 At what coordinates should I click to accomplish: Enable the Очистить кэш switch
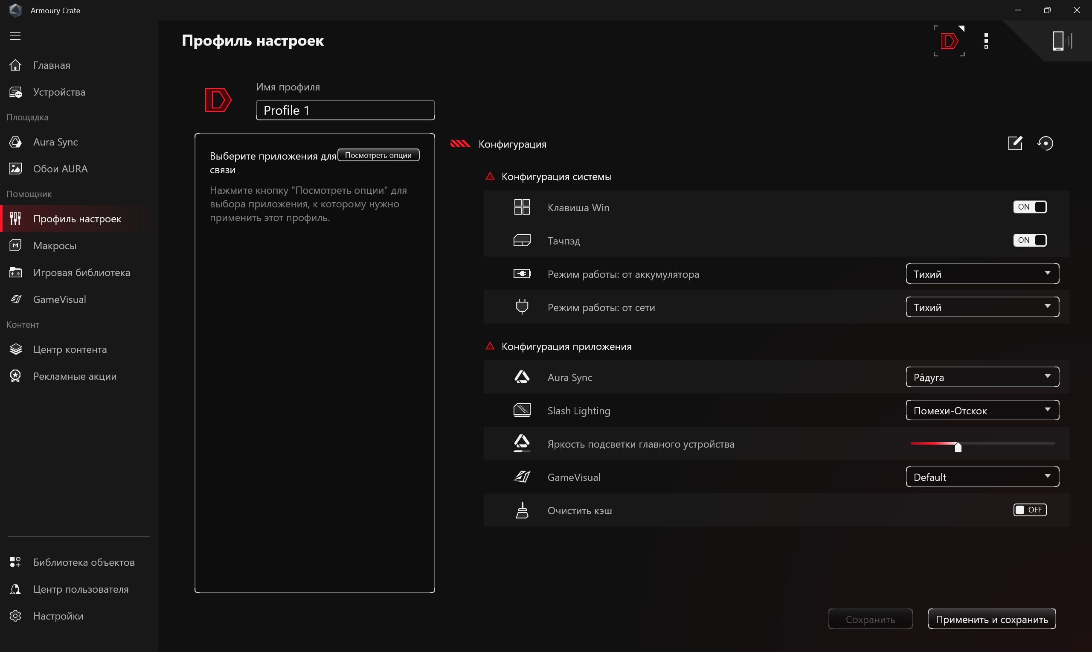pos(1030,509)
